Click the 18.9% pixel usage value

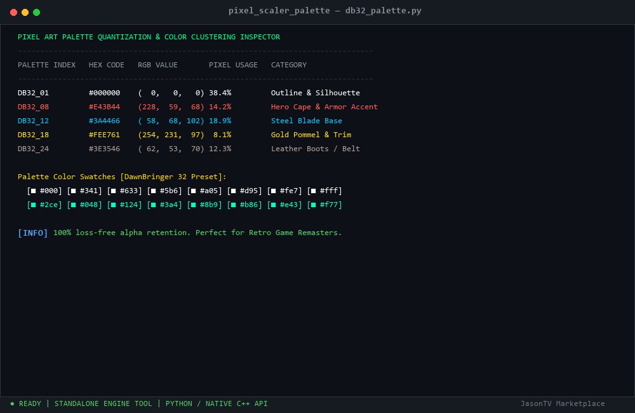220,121
